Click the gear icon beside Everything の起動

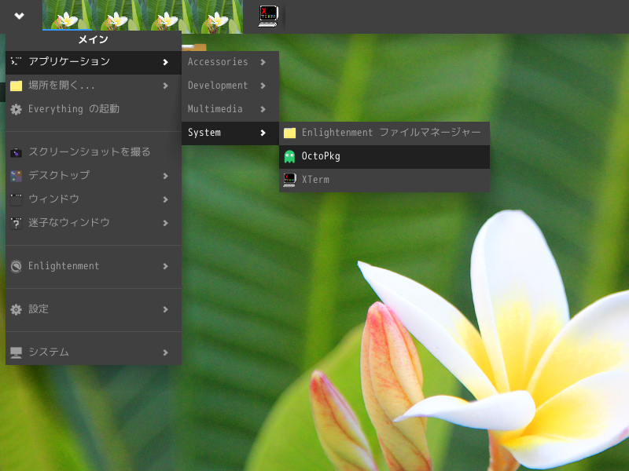(16, 109)
